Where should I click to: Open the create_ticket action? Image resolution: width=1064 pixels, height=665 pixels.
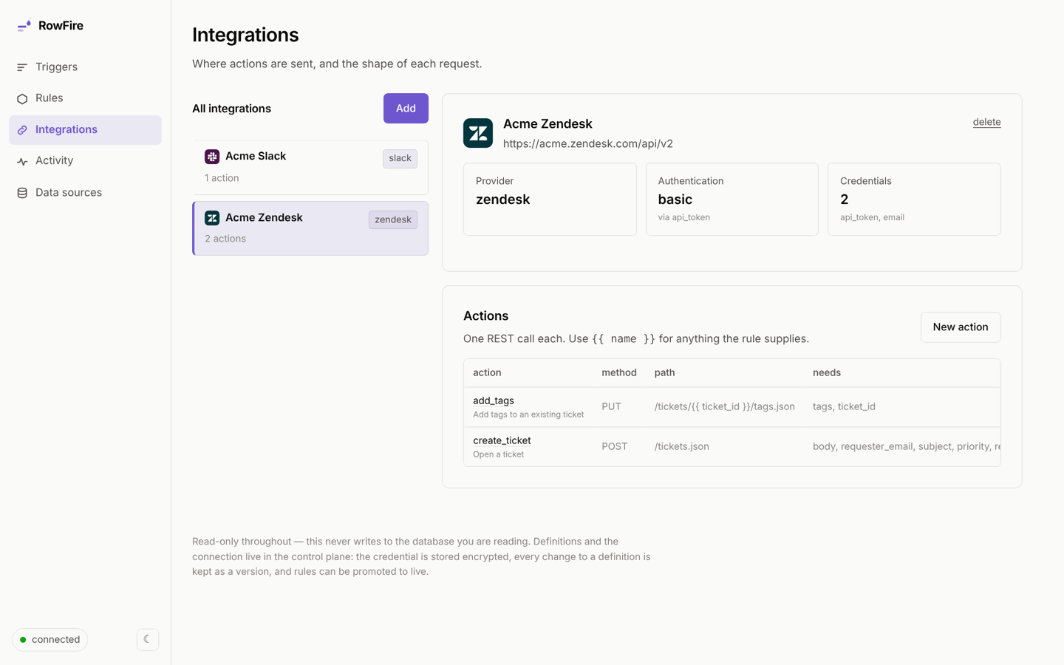click(x=502, y=440)
